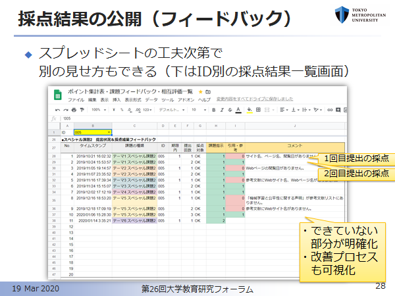
Task: Open the ヘルプ menu
Action: tap(204, 100)
